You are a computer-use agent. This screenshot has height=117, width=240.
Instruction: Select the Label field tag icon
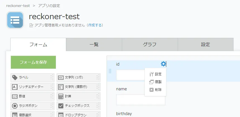click(x=15, y=78)
